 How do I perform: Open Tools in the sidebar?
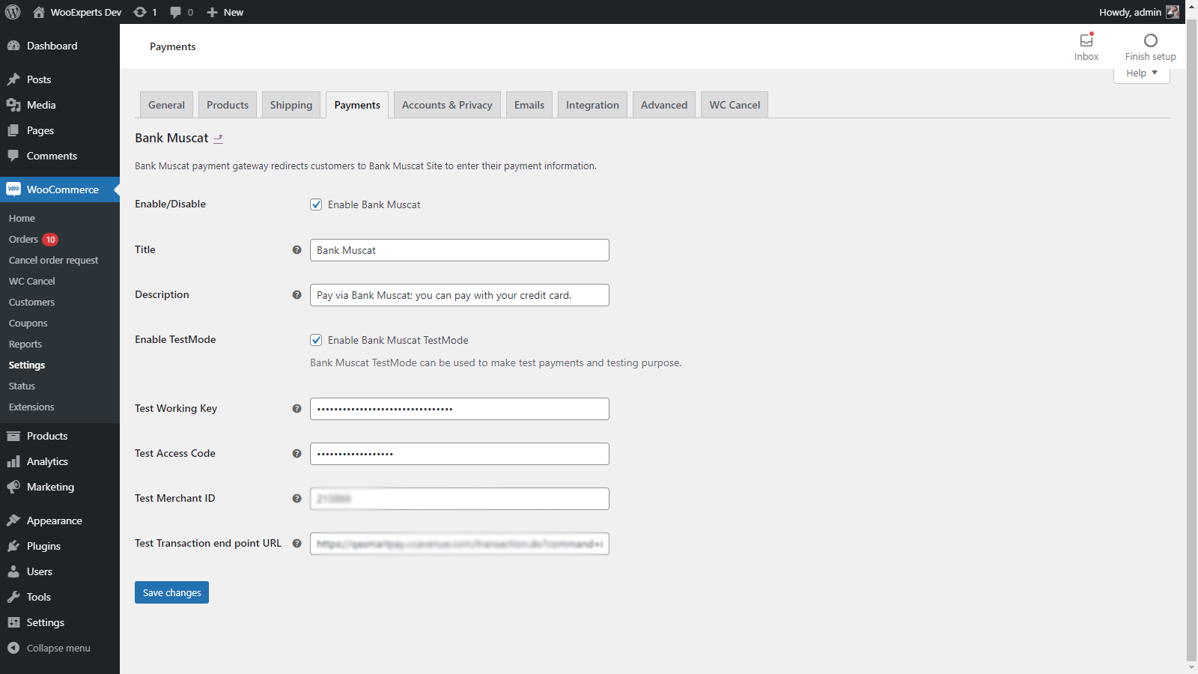pyautogui.click(x=60, y=597)
